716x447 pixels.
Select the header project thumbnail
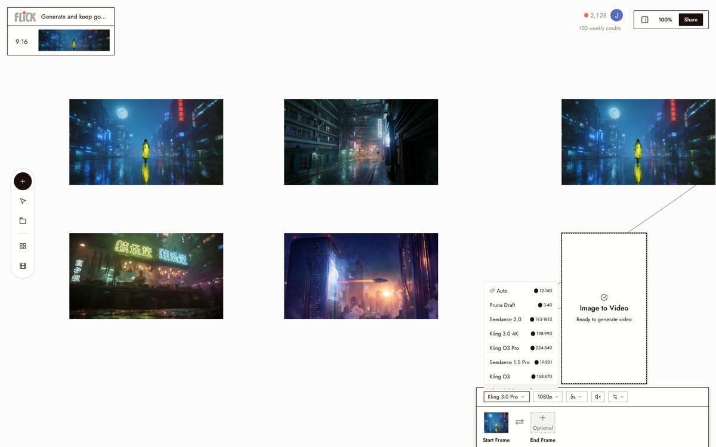pos(74,41)
